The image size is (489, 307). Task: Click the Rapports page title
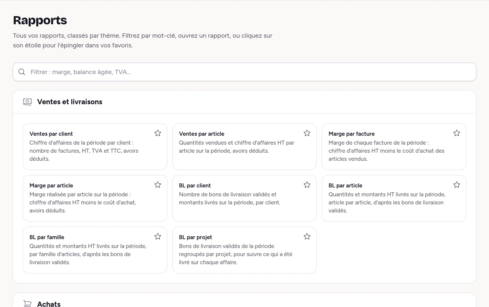40,20
